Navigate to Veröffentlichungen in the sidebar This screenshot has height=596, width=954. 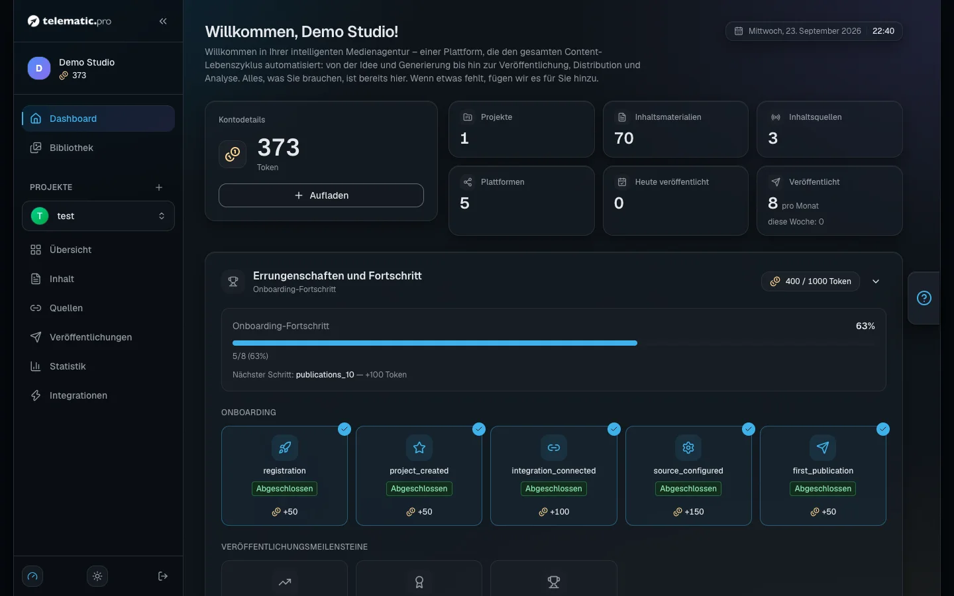pyautogui.click(x=98, y=337)
